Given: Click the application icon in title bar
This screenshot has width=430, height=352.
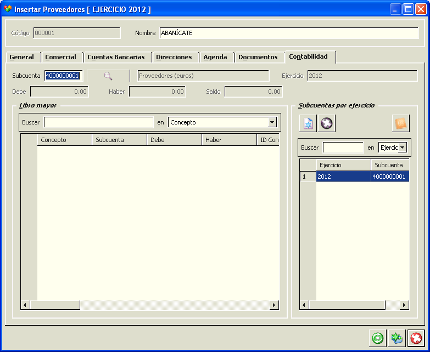Looking at the screenshot, I should pos(7,9).
